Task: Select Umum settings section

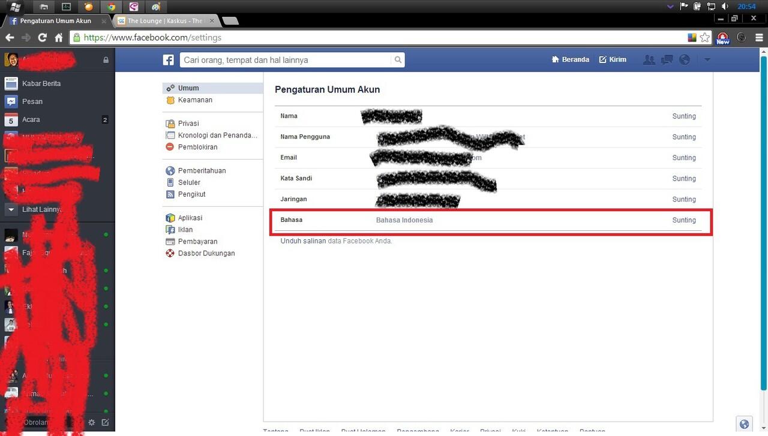Action: coord(212,88)
